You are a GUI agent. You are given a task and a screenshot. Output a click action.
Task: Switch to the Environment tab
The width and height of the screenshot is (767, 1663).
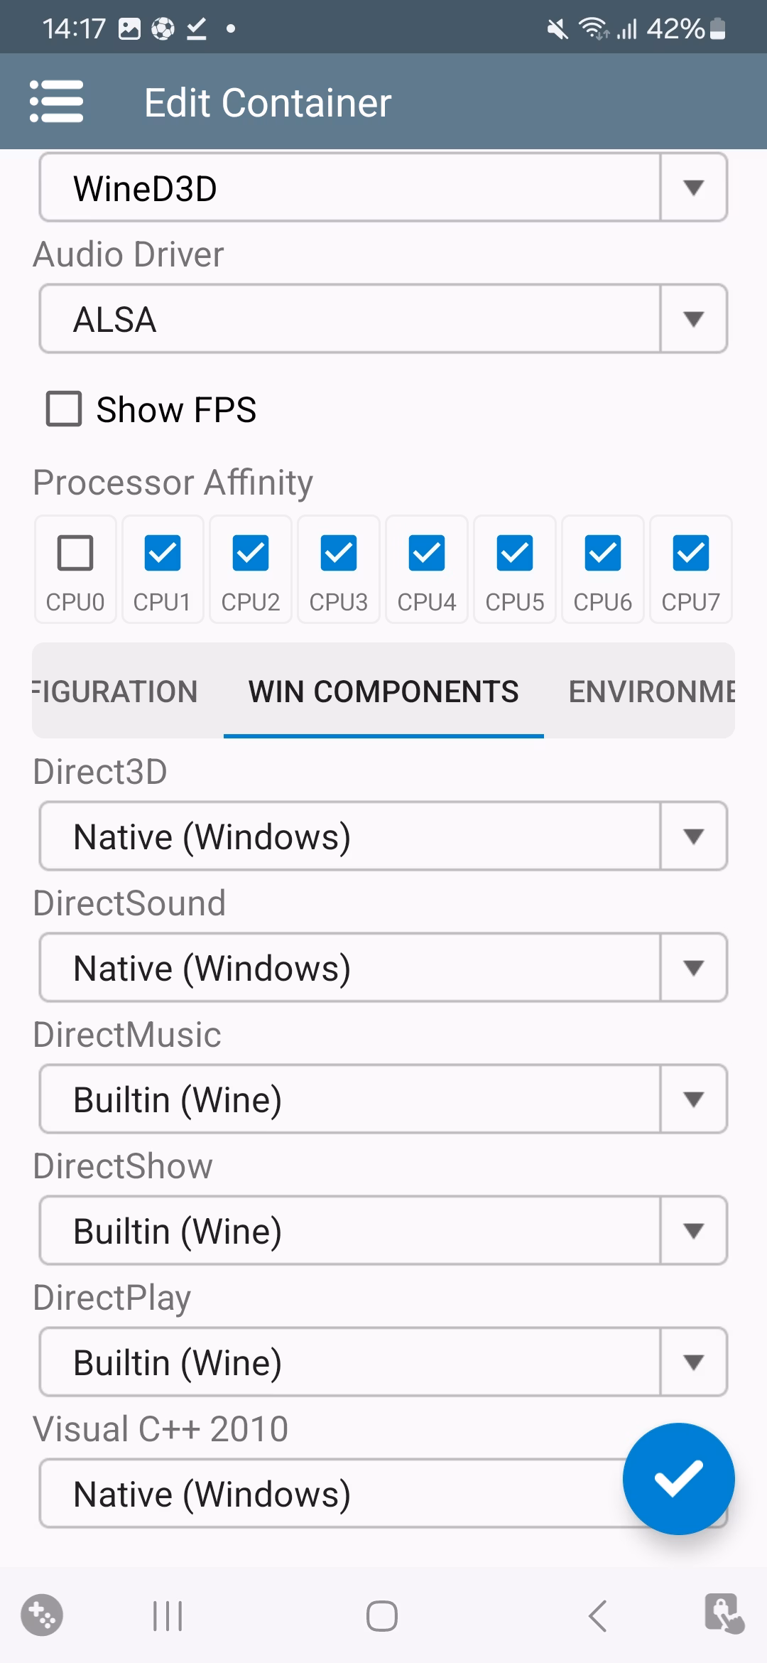click(x=650, y=691)
